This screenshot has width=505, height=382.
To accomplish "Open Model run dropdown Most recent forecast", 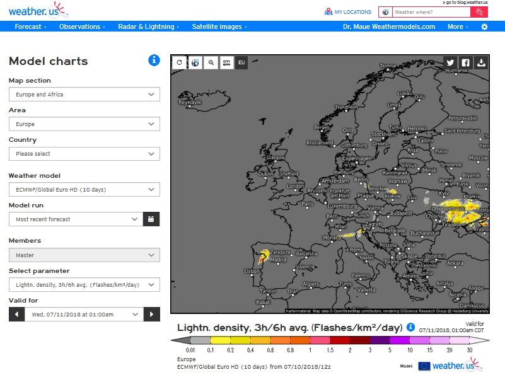I will pos(76,219).
